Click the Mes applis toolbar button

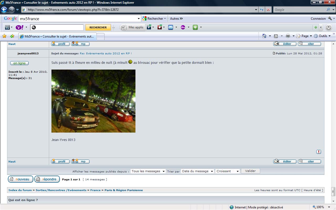coord(133,27)
